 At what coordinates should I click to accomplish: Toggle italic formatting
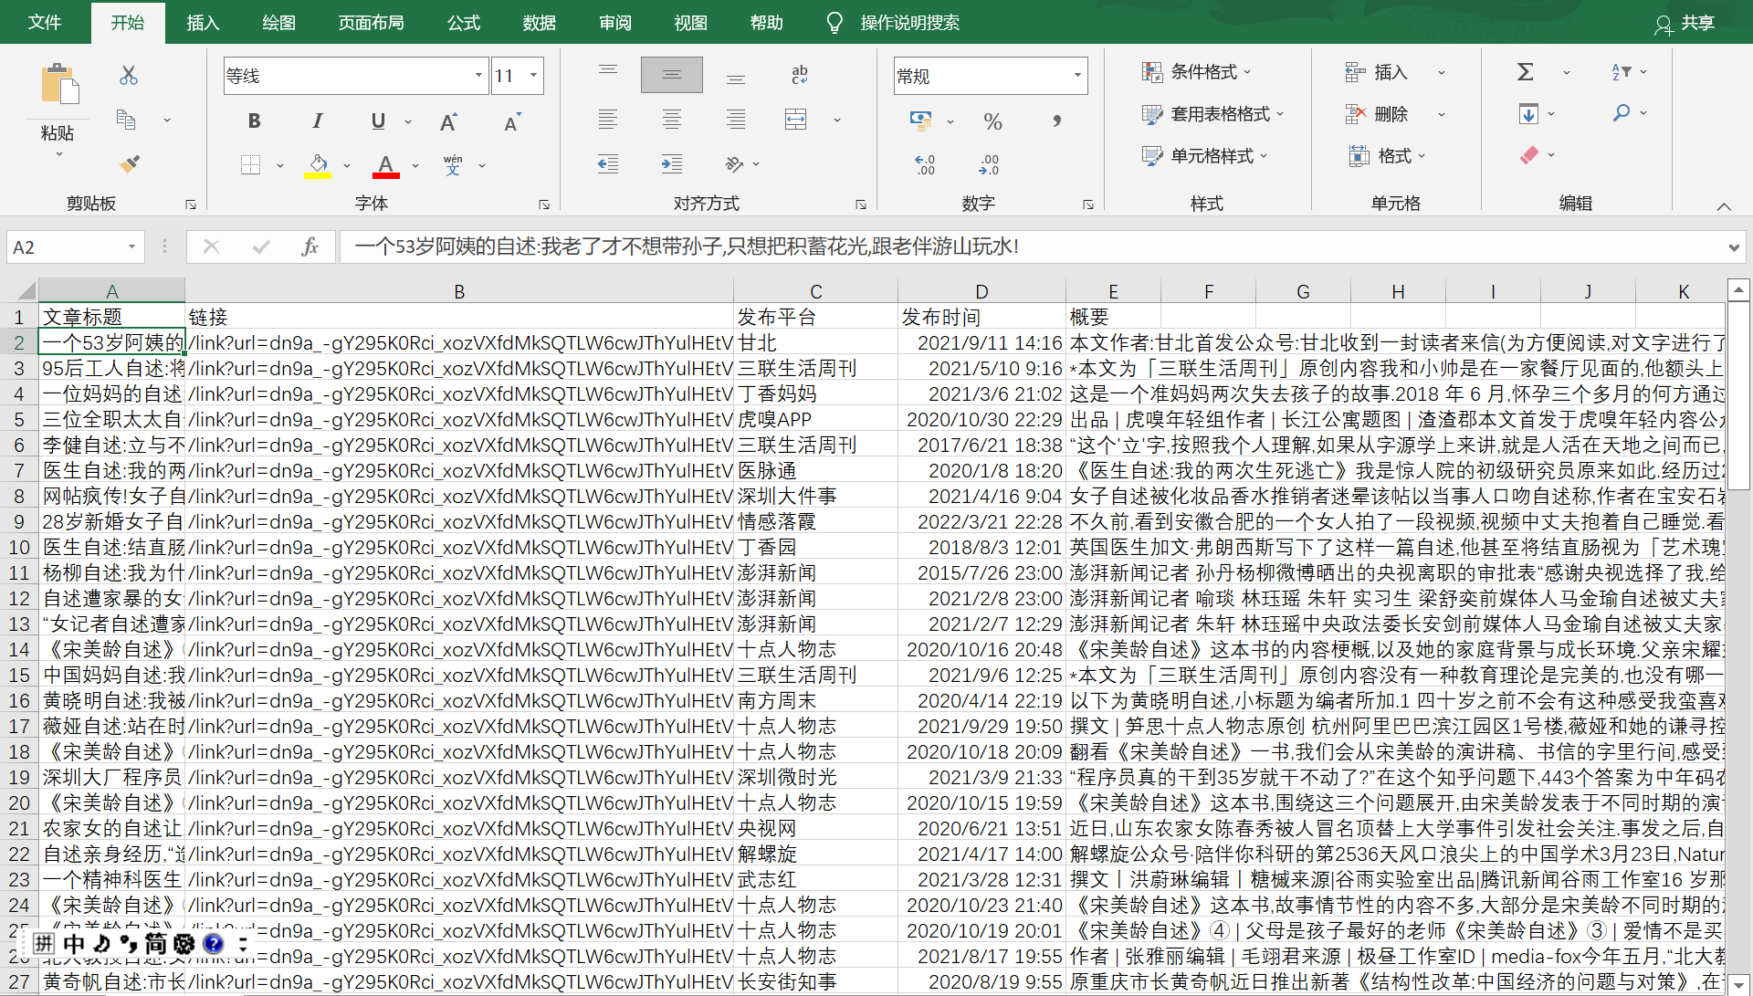coord(317,120)
